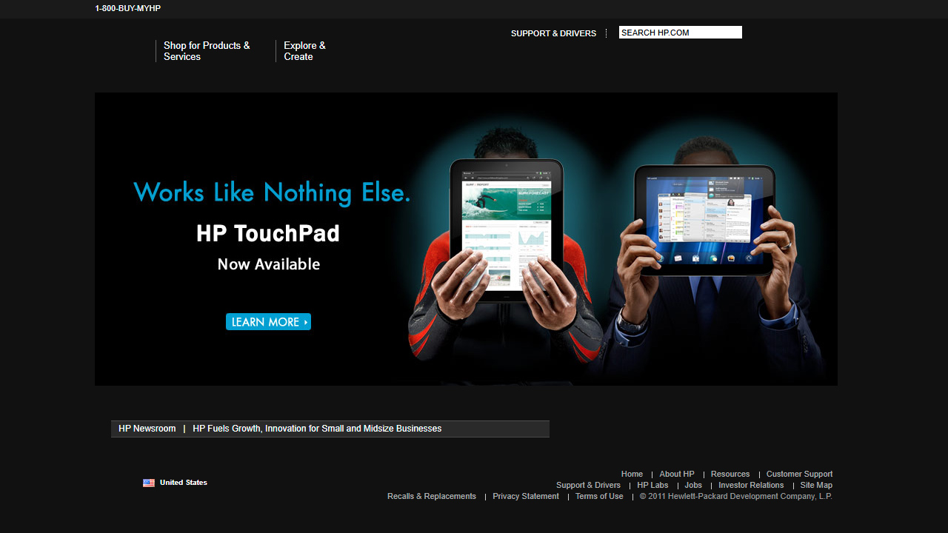Visit About HP footer link
The width and height of the screenshot is (948, 533).
coord(677,474)
